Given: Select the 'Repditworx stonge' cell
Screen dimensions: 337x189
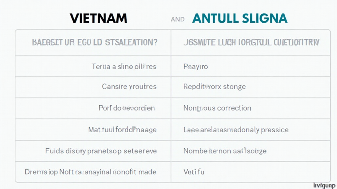Looking at the screenshot, I should (214, 87).
